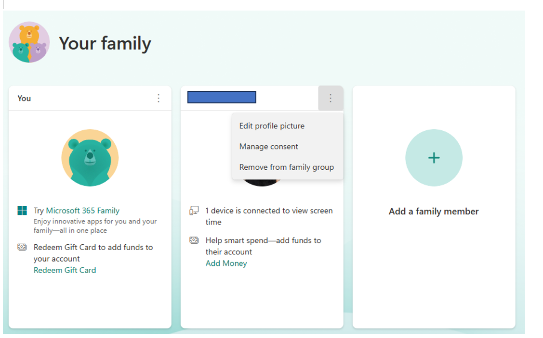The image size is (543, 338).
Task: Click the gift card money icon on the You card
Action: point(22,247)
